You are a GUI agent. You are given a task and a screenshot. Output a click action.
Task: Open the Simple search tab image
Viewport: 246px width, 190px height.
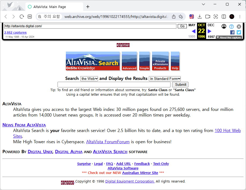pos(144,61)
